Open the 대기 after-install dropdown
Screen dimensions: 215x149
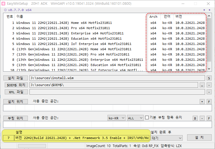[167, 138]
